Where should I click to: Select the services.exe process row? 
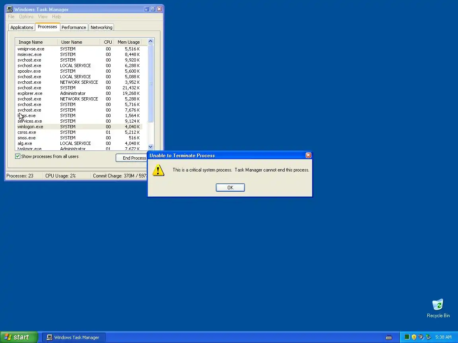click(79, 121)
